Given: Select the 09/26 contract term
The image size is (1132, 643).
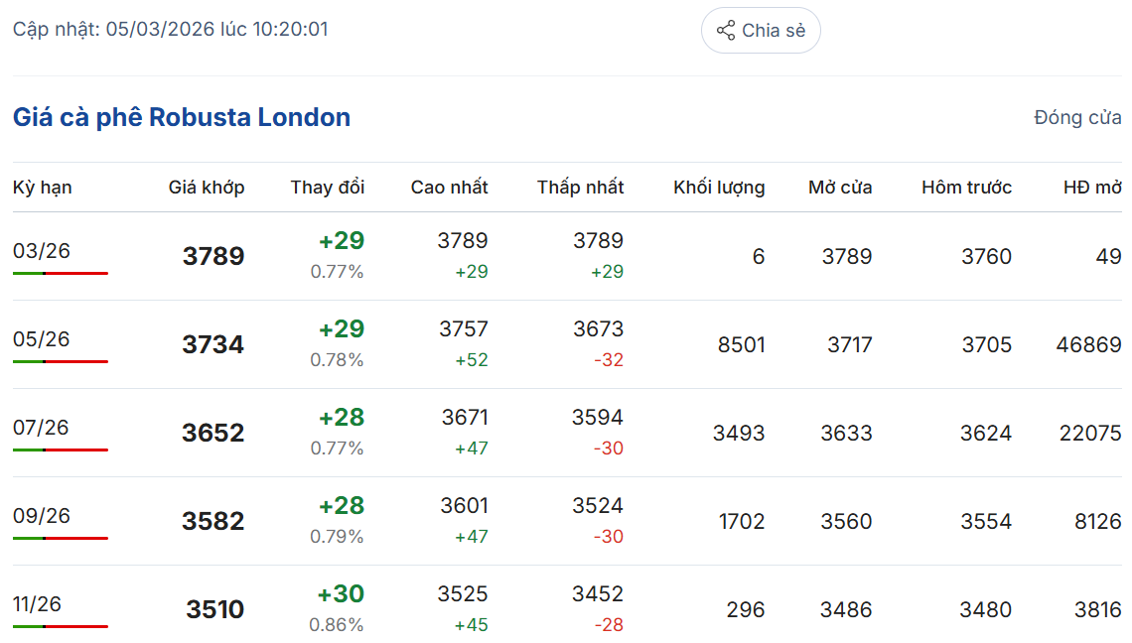Looking at the screenshot, I should pos(42,516).
